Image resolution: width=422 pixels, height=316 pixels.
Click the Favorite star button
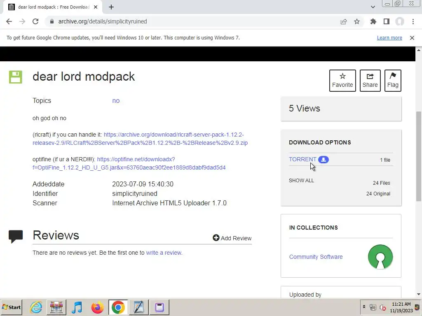[x=342, y=81]
